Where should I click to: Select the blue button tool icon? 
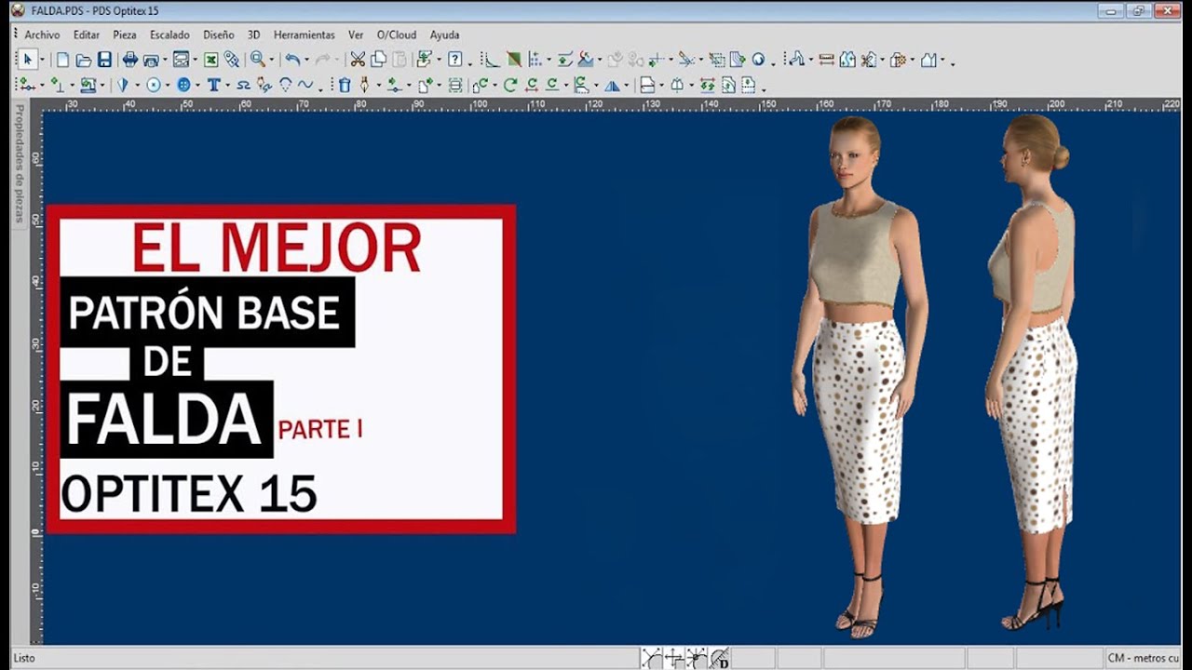tap(183, 85)
